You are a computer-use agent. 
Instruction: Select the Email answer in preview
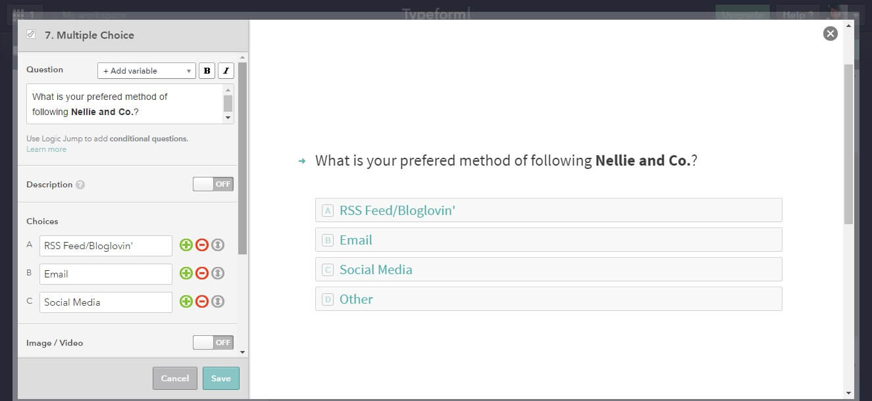[x=548, y=240]
